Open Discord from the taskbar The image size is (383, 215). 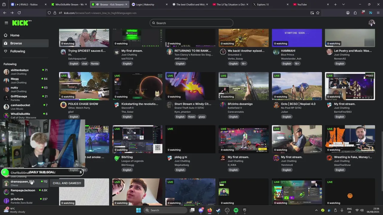201,210
